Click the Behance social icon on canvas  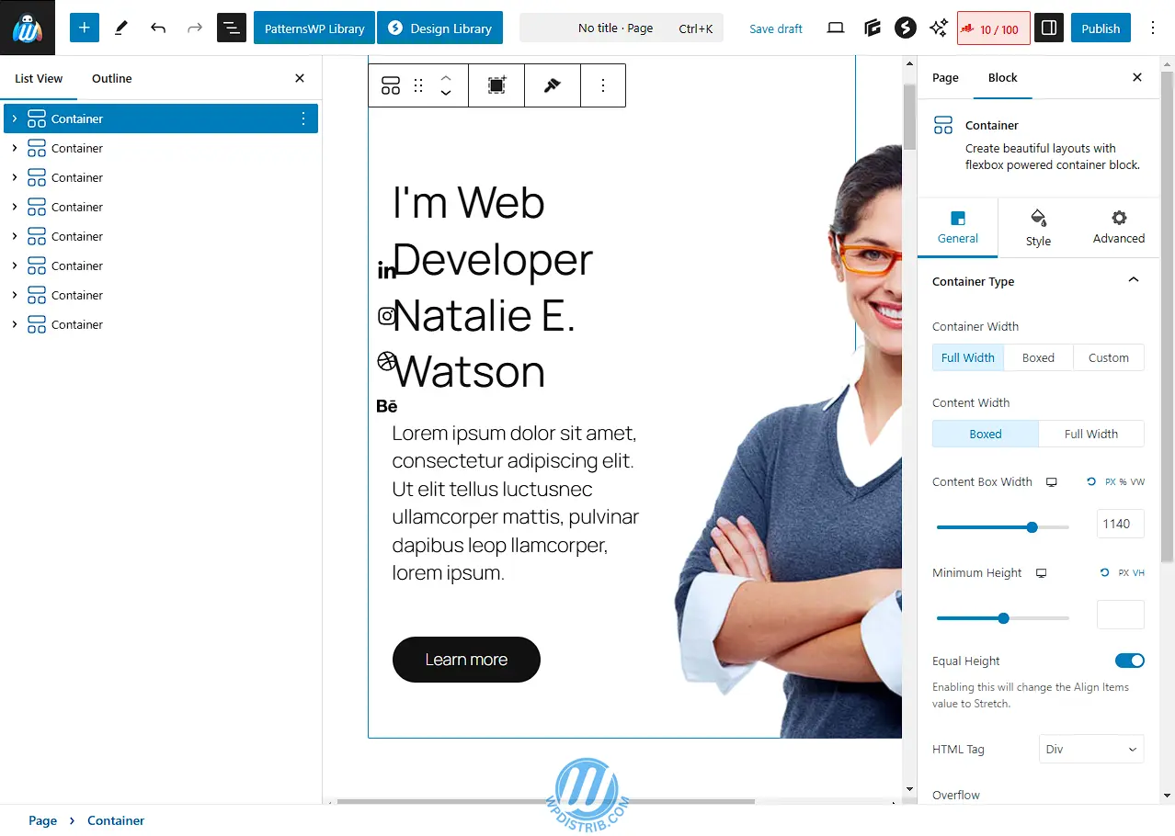[x=387, y=406]
